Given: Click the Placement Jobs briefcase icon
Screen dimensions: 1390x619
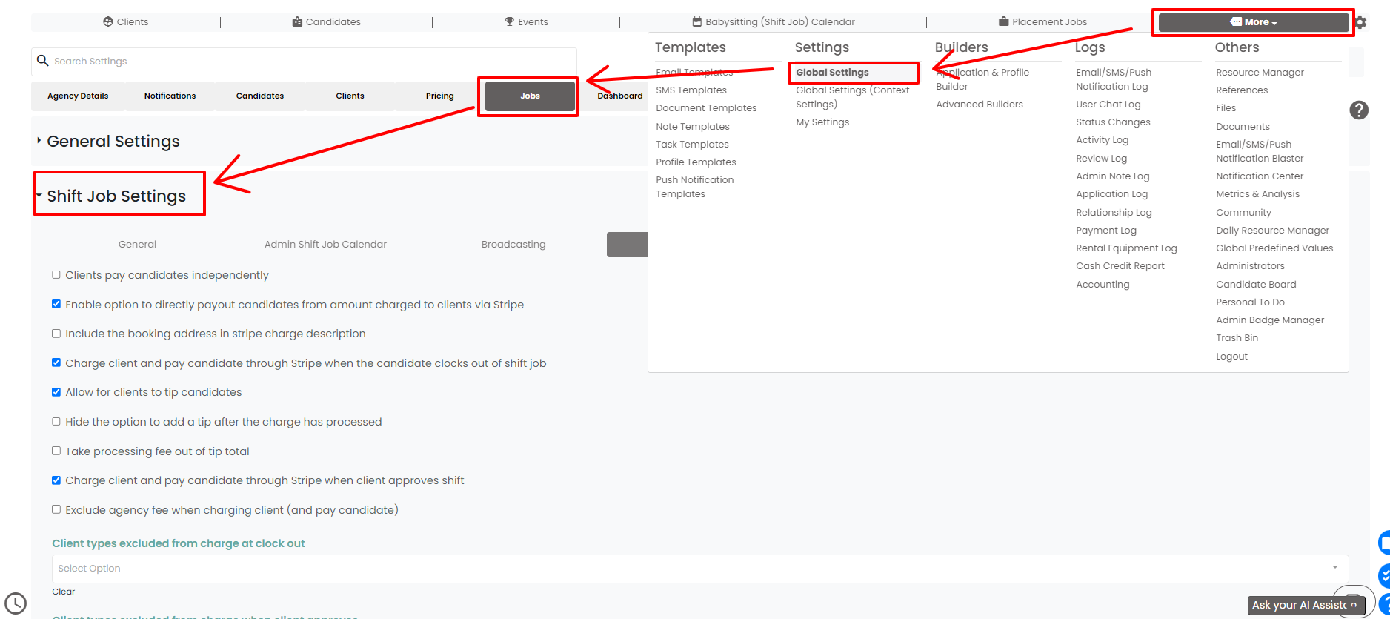Looking at the screenshot, I should [1004, 22].
